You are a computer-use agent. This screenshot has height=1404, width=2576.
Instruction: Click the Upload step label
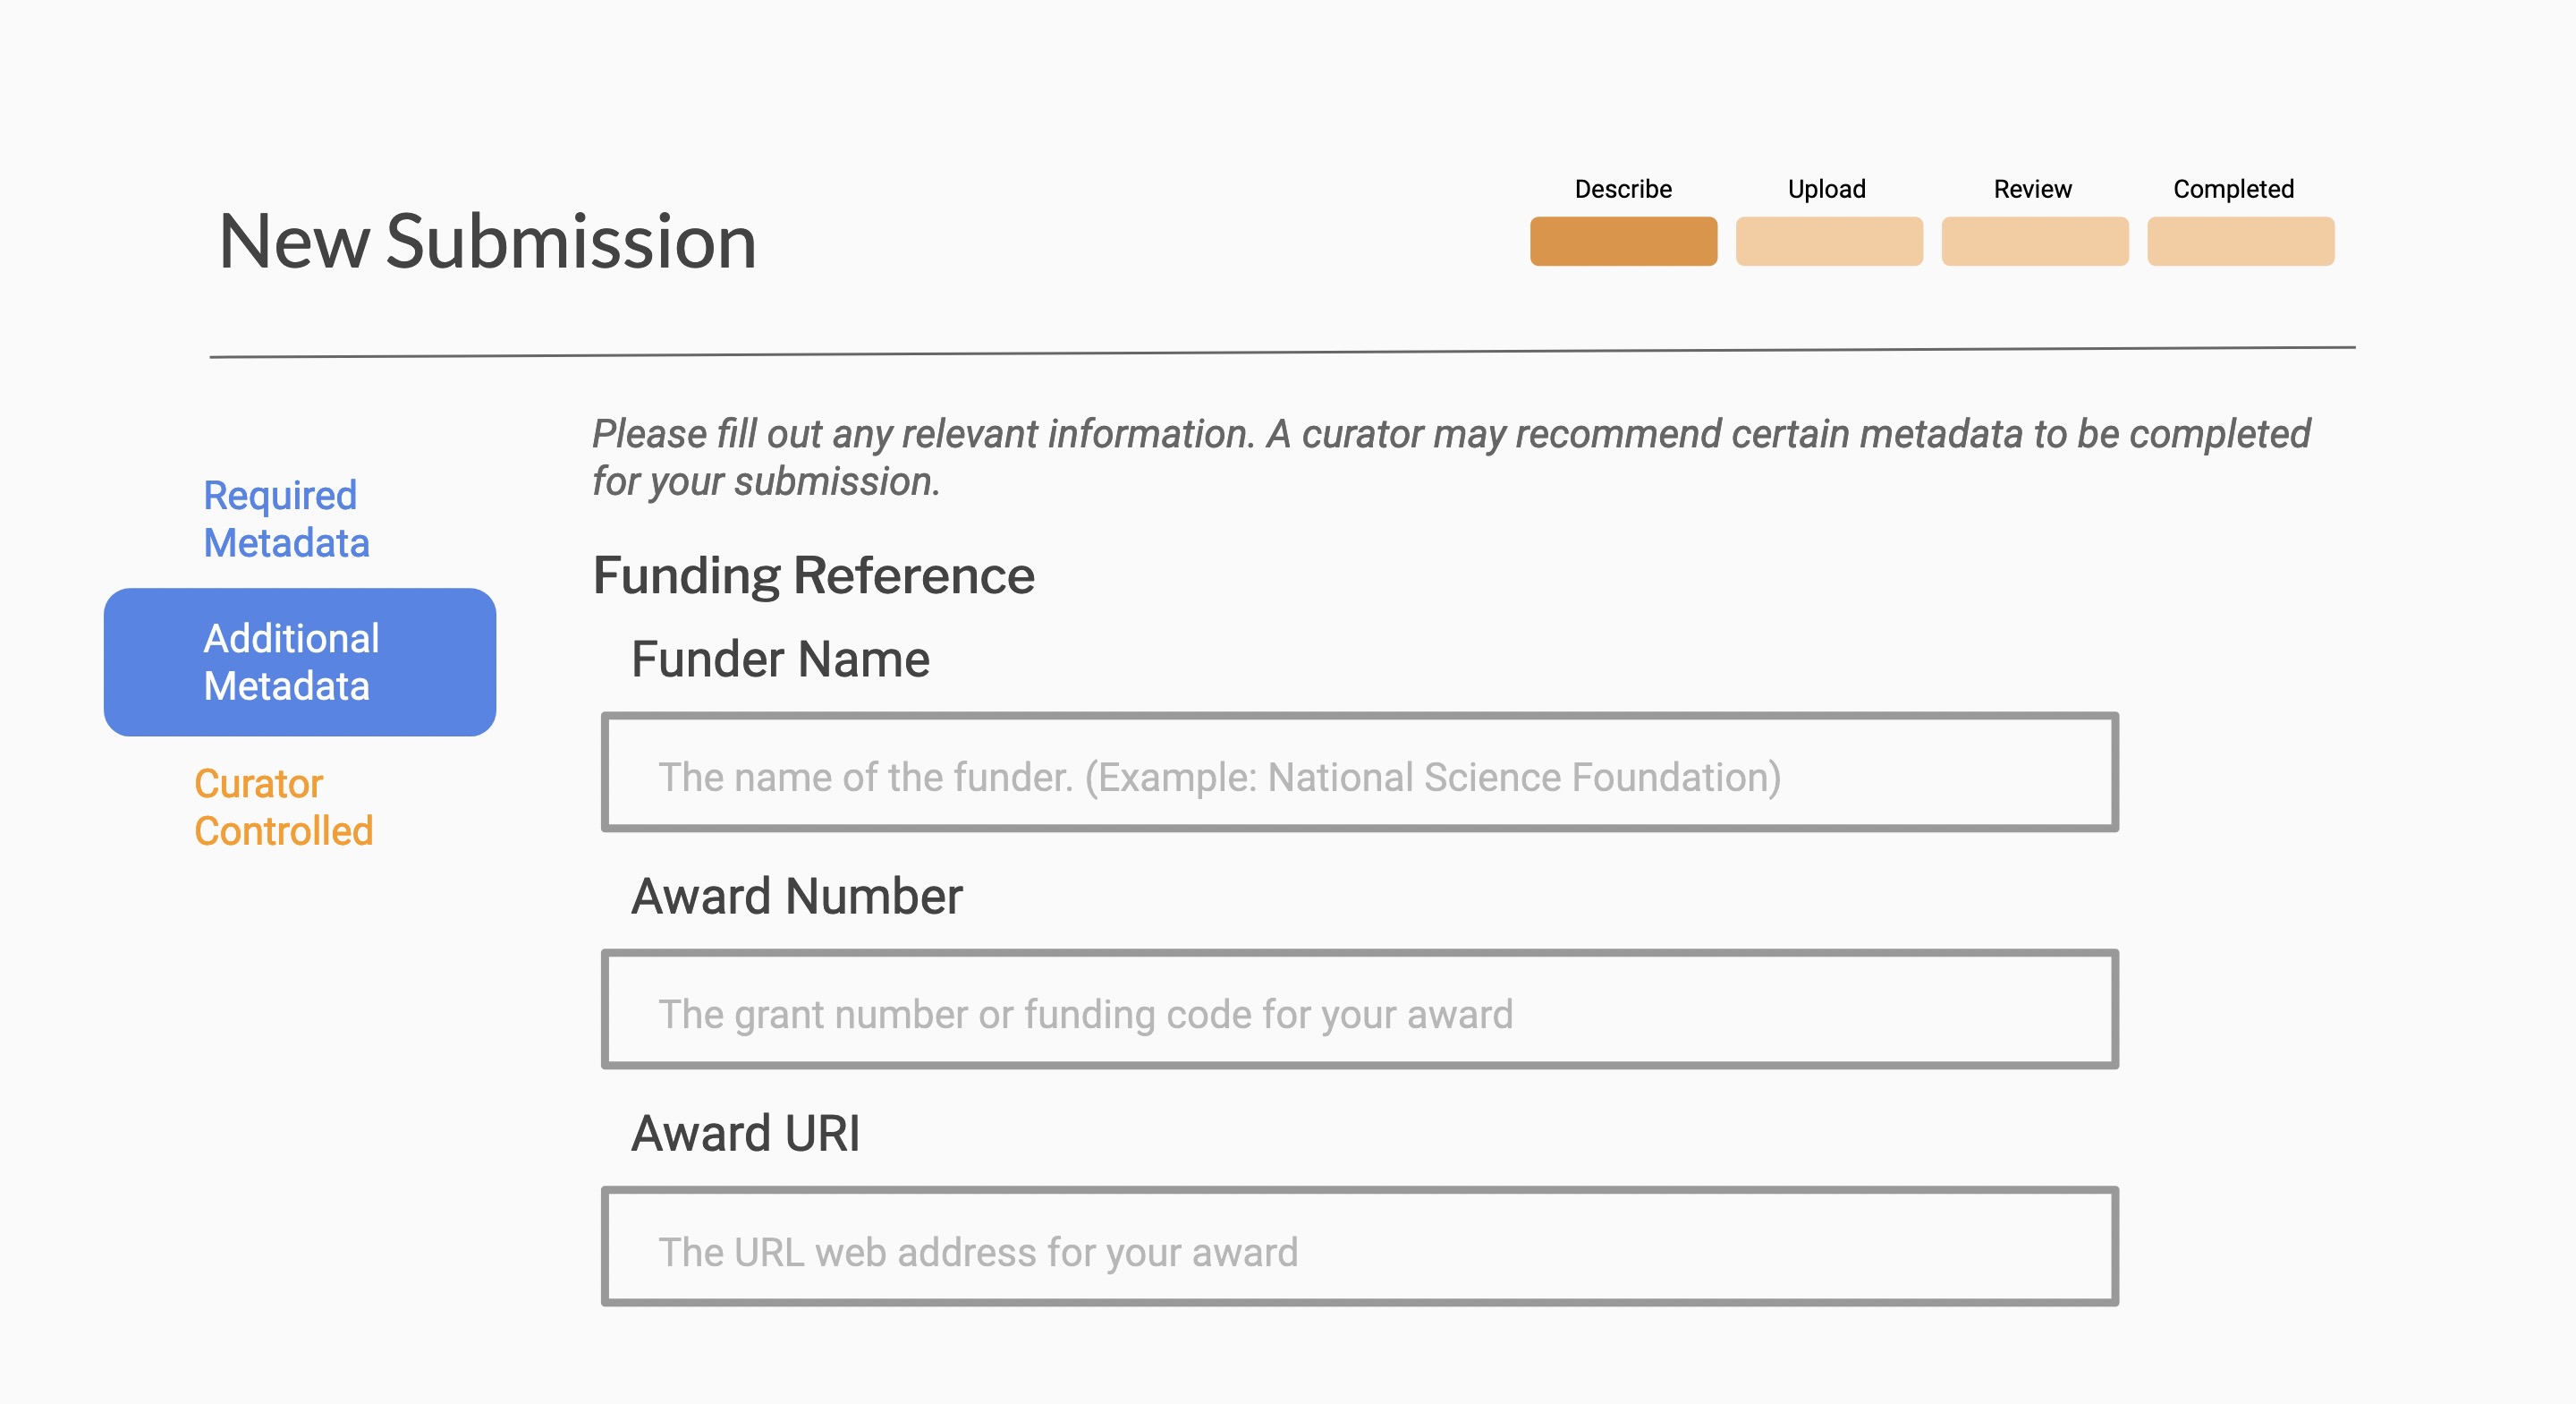coord(1826,188)
